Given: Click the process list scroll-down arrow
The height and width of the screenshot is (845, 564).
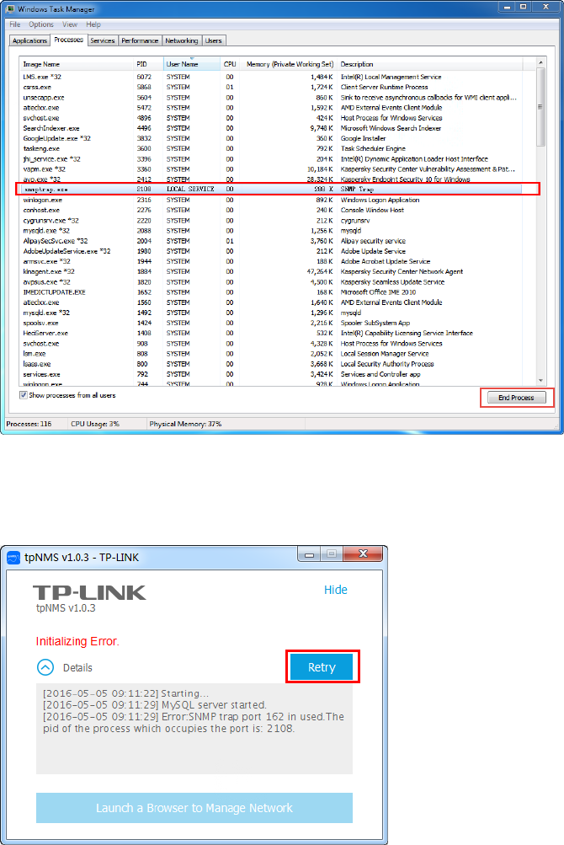Looking at the screenshot, I should (x=540, y=381).
